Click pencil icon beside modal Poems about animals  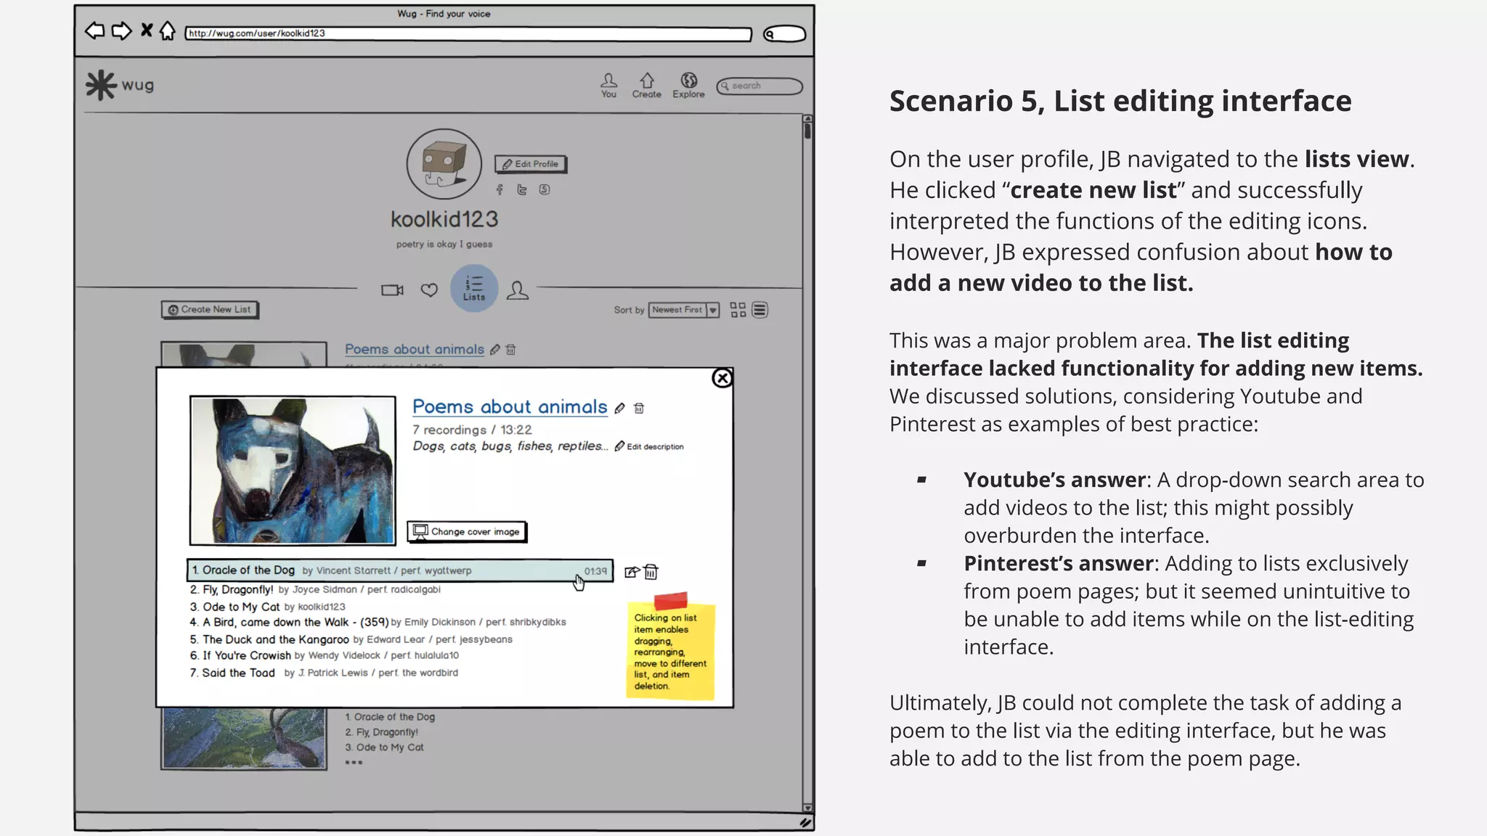(619, 409)
